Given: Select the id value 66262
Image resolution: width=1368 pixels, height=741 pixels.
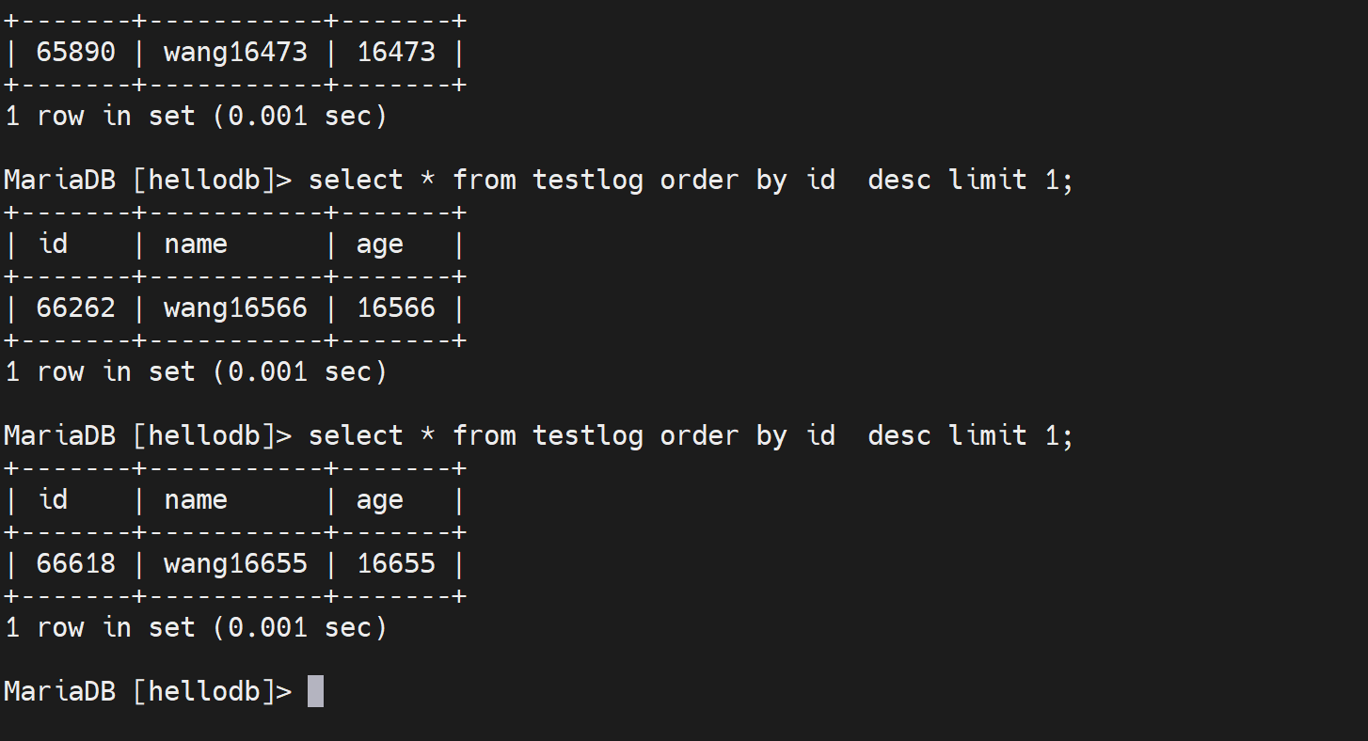Looking at the screenshot, I should pos(75,307).
